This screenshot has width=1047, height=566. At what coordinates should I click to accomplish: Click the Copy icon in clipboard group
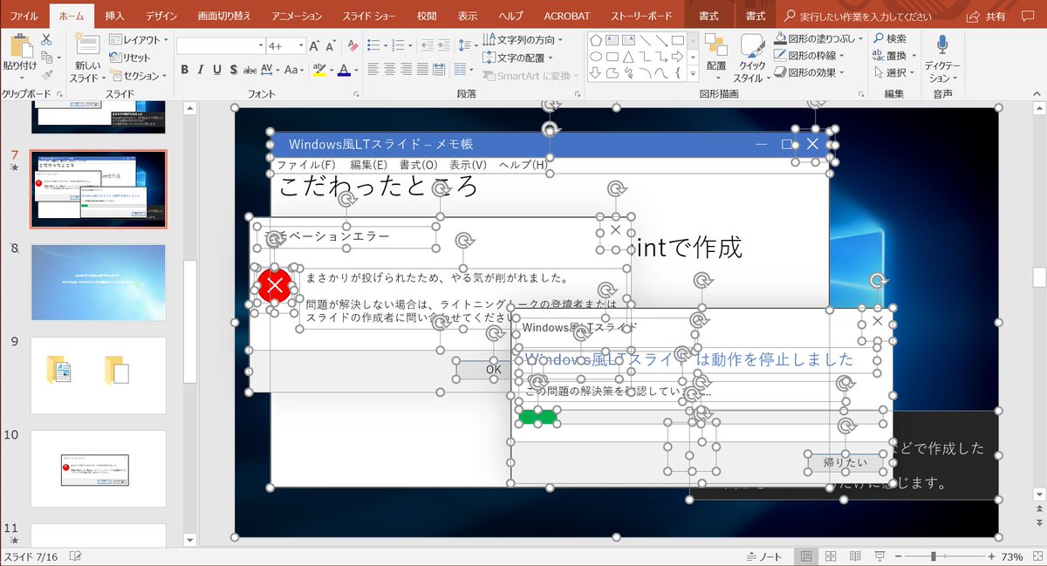coord(46,58)
